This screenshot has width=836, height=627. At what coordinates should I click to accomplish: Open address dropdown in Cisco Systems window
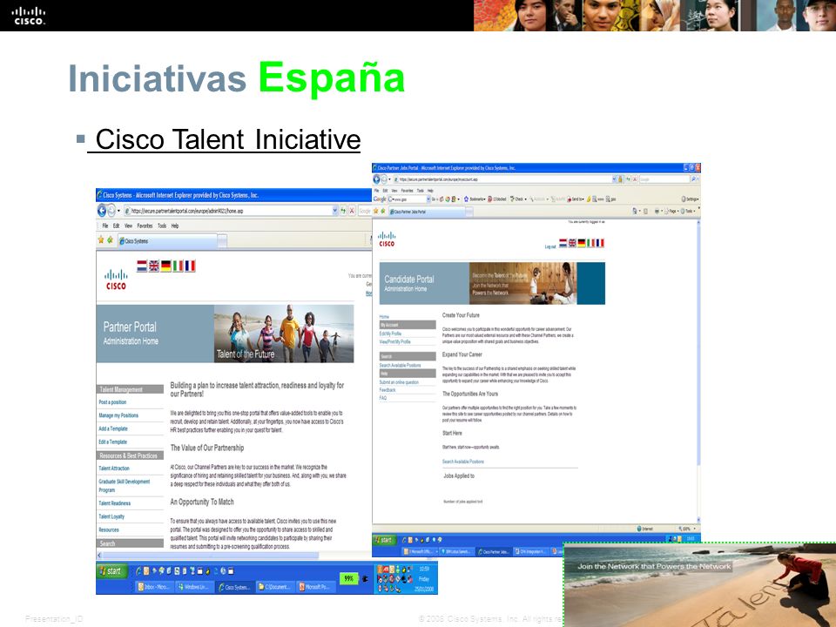point(334,211)
